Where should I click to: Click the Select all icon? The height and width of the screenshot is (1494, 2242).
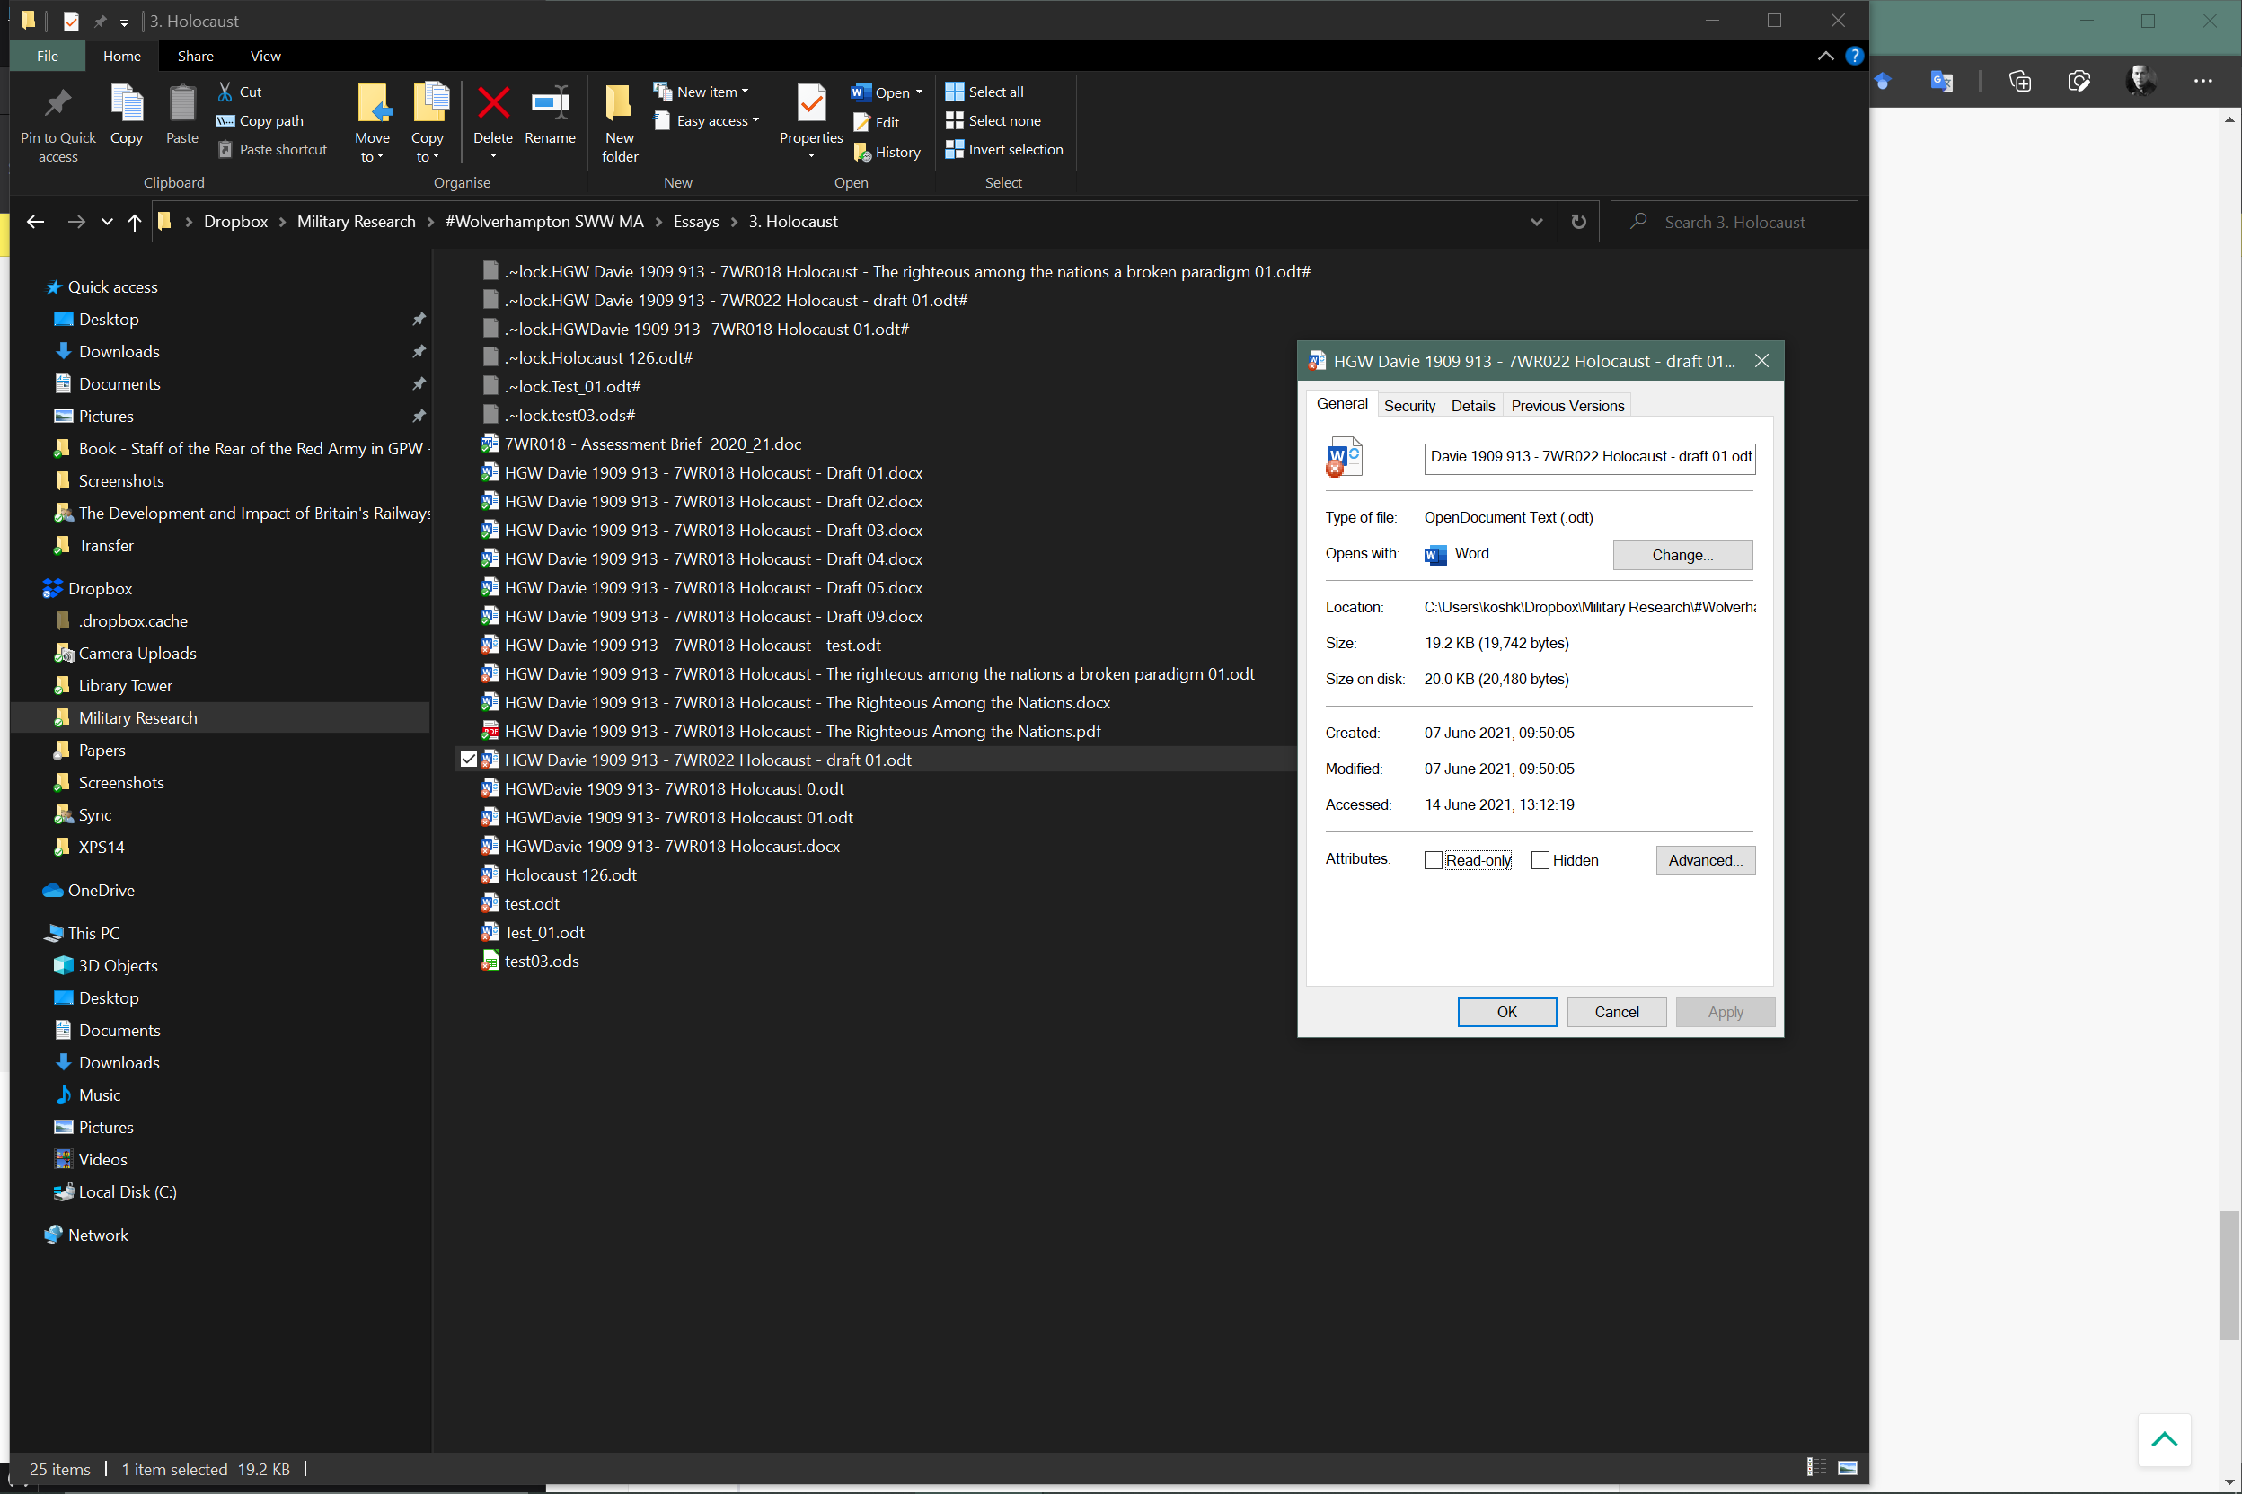[x=954, y=92]
